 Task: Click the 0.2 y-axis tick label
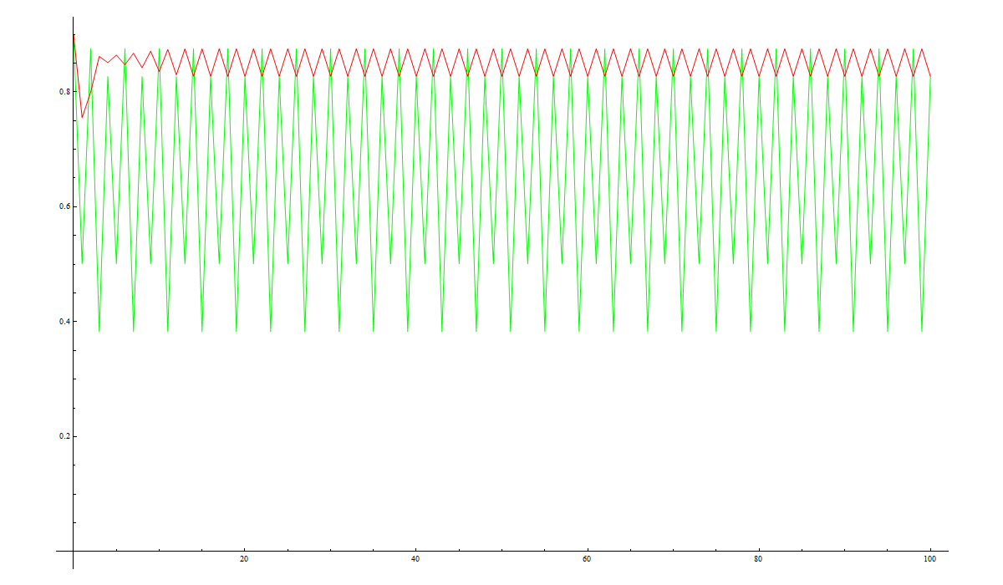pyautogui.click(x=62, y=437)
